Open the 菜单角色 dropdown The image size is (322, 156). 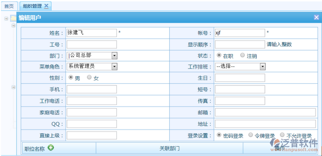coord(92,66)
